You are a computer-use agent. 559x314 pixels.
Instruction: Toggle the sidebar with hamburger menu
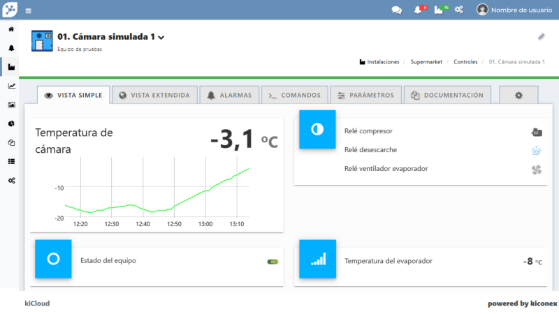[29, 10]
